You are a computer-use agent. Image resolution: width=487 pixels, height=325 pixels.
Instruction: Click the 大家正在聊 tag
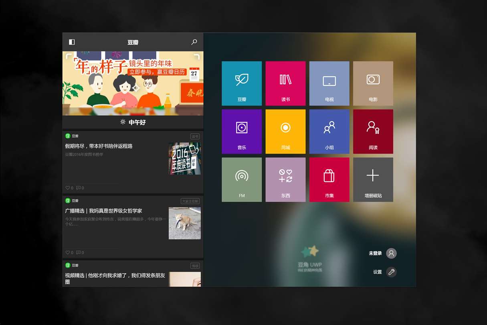[x=190, y=201]
